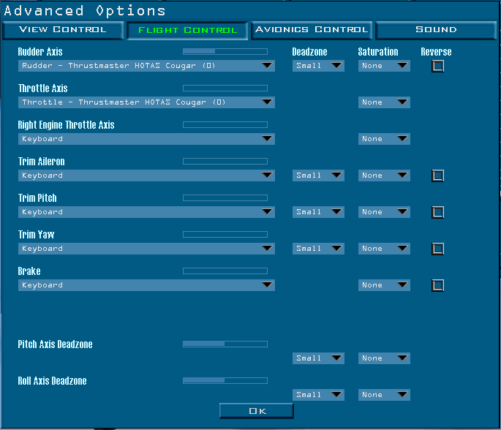Check Reverse box for Trim Pitch
The width and height of the screenshot is (501, 430).
point(437,212)
